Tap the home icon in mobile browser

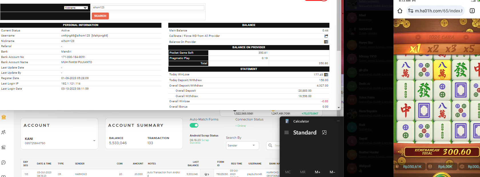point(400,11)
